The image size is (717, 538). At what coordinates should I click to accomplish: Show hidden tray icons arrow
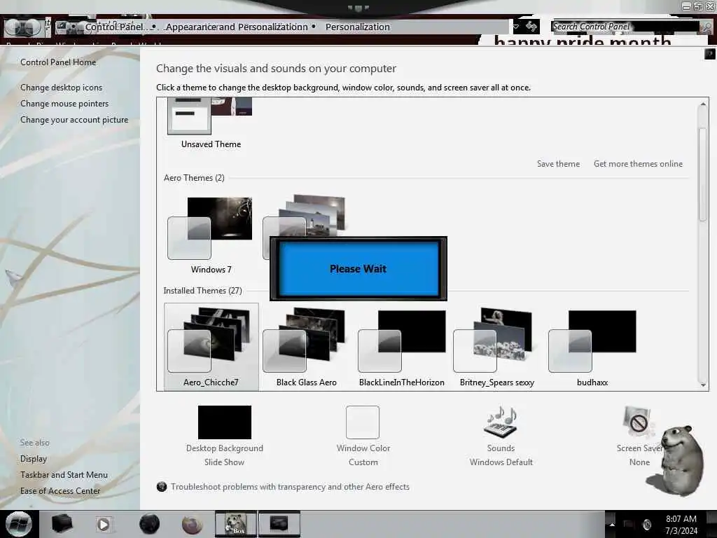[x=612, y=525]
